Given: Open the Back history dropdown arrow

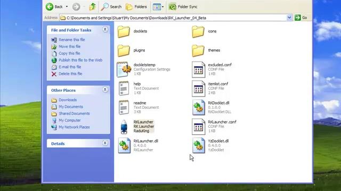Looking at the screenshot, I should pos(67,7).
